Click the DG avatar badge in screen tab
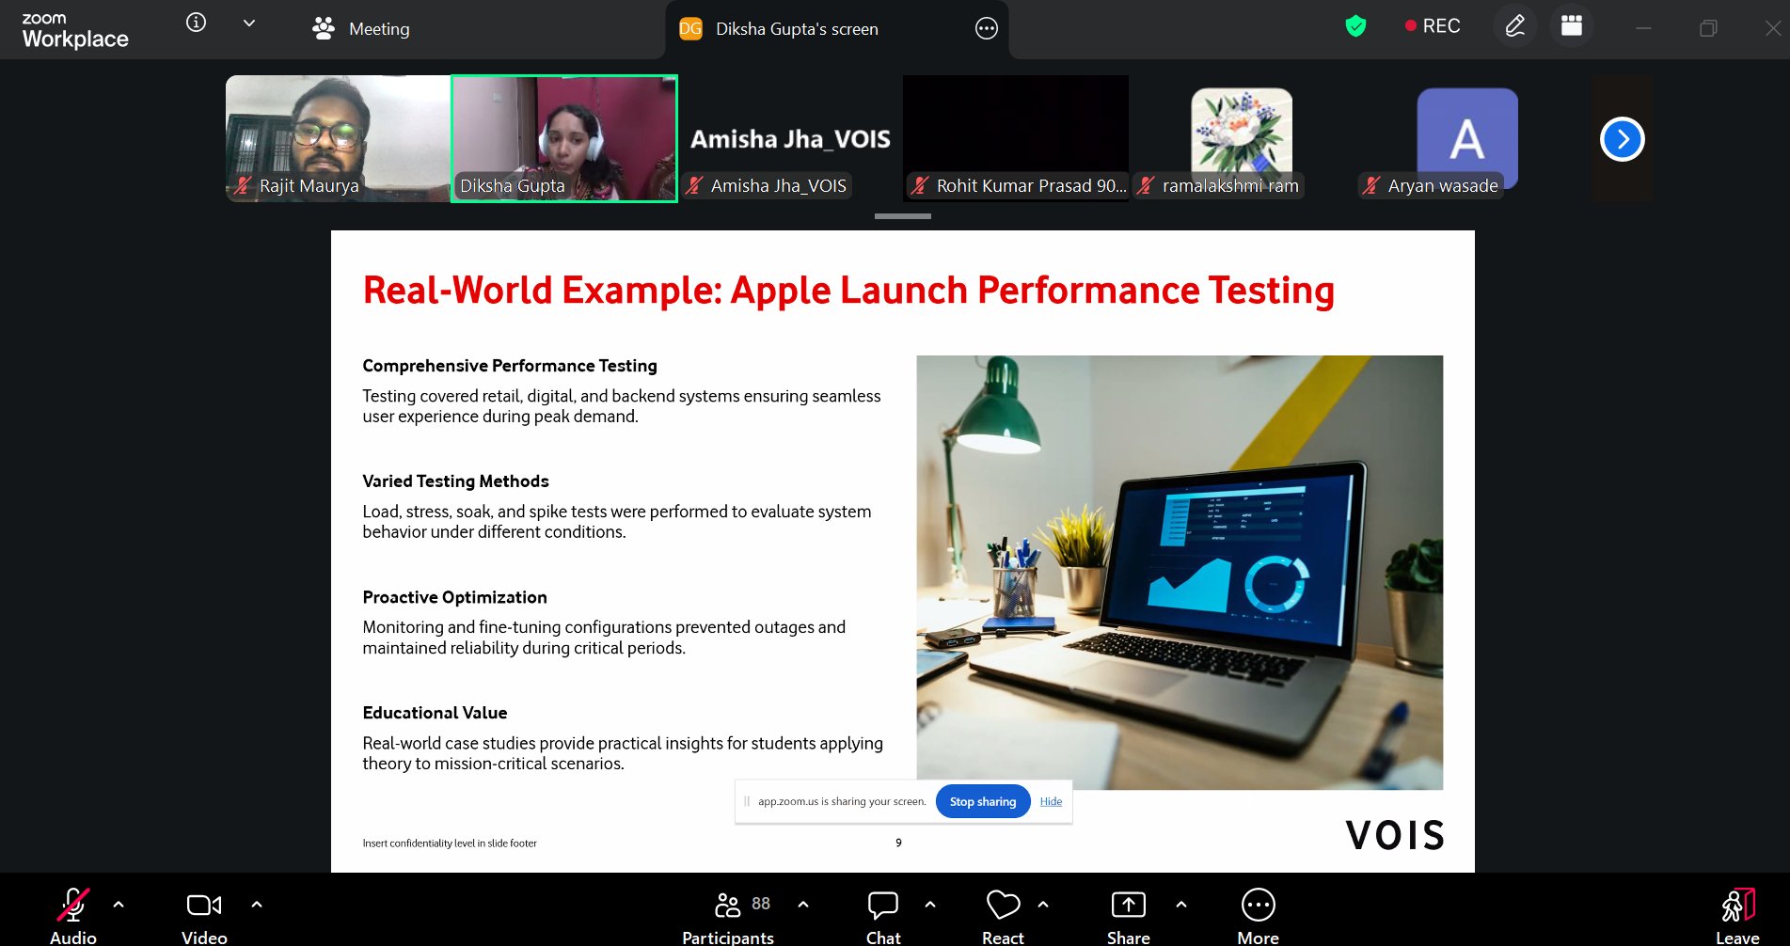 (x=690, y=29)
